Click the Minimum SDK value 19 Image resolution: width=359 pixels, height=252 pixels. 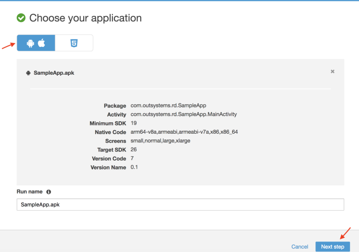tap(134, 123)
